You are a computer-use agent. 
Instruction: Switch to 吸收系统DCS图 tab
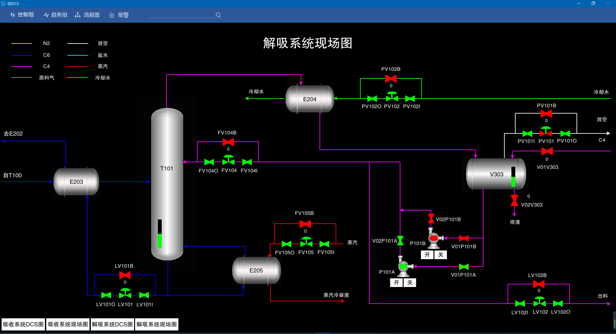point(23,324)
